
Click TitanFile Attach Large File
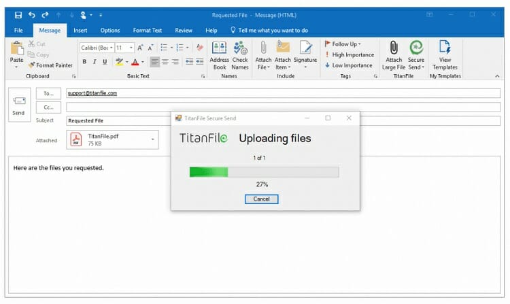[x=394, y=55]
